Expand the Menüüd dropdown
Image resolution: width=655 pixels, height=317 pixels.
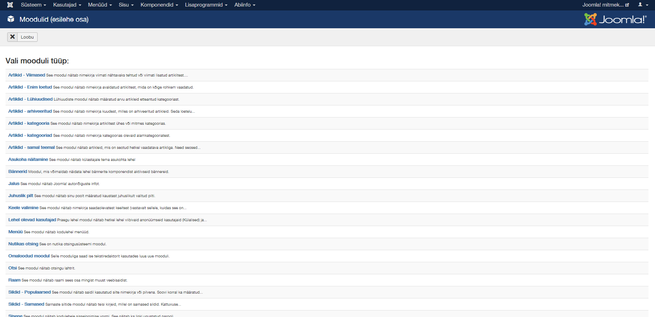click(100, 5)
